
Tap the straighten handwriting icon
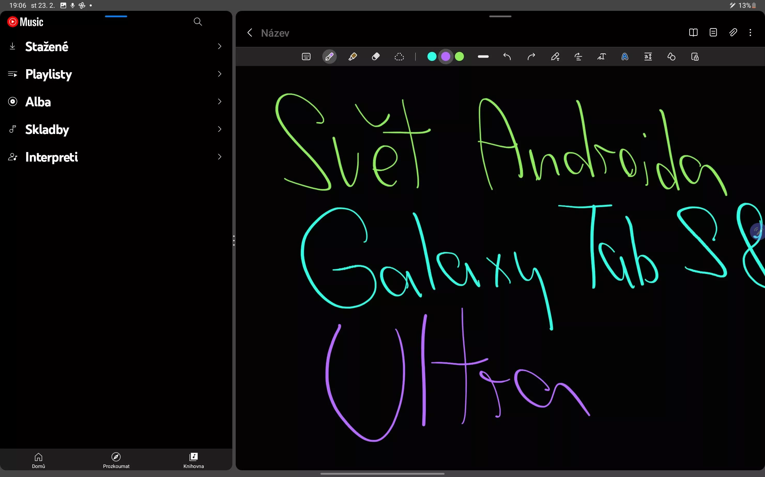578,57
